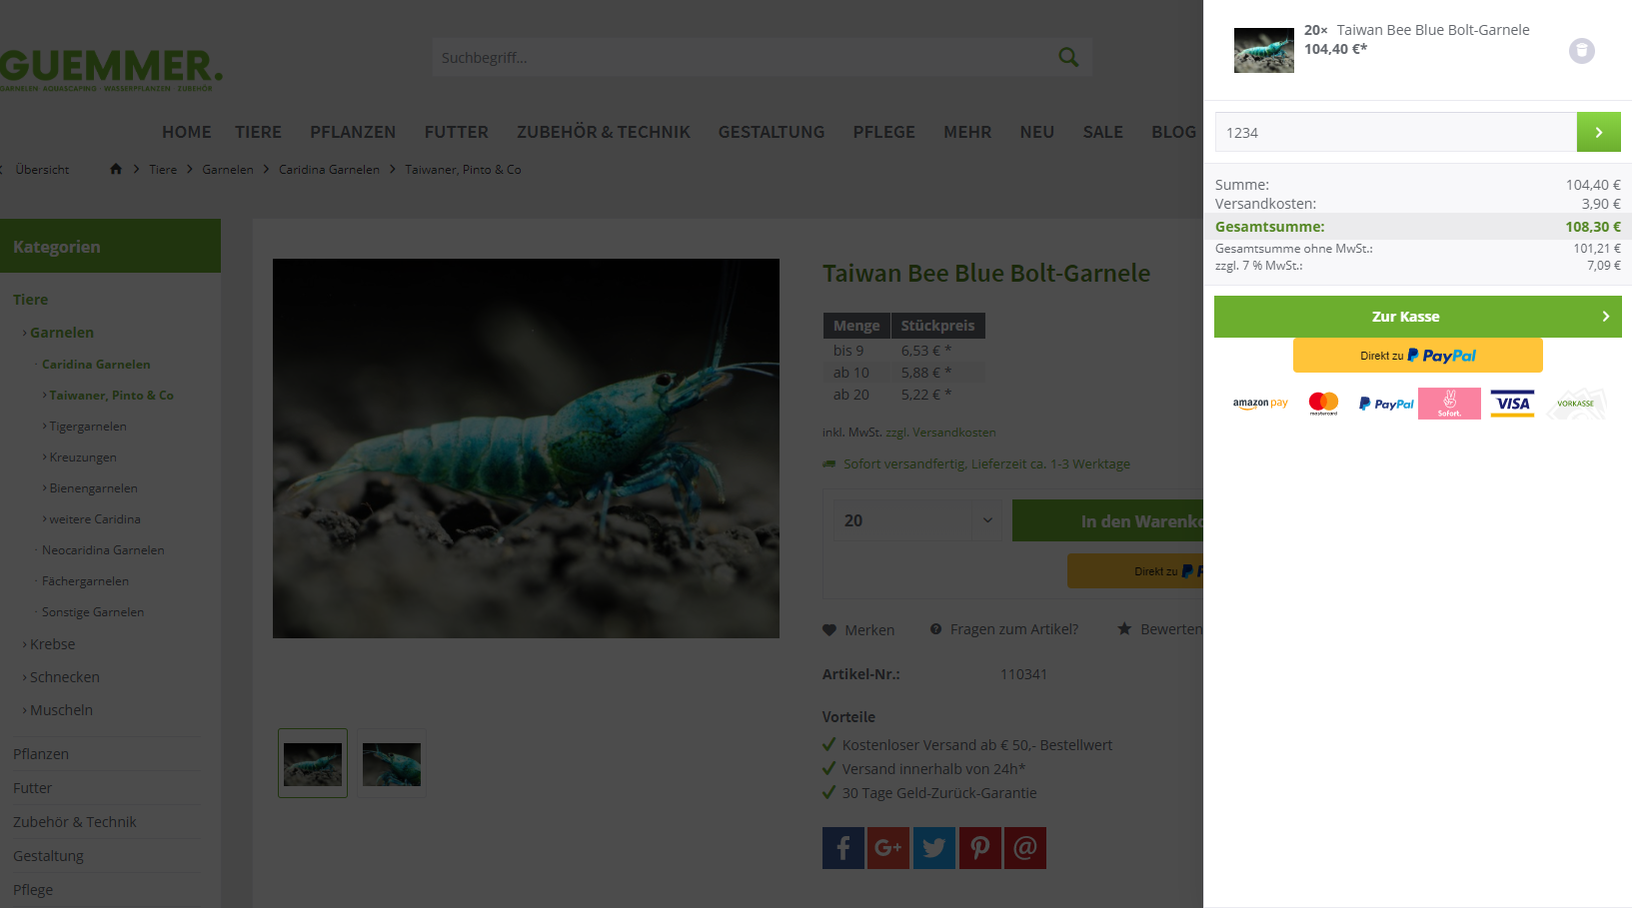Click the VISA payment logo

pyautogui.click(x=1512, y=404)
